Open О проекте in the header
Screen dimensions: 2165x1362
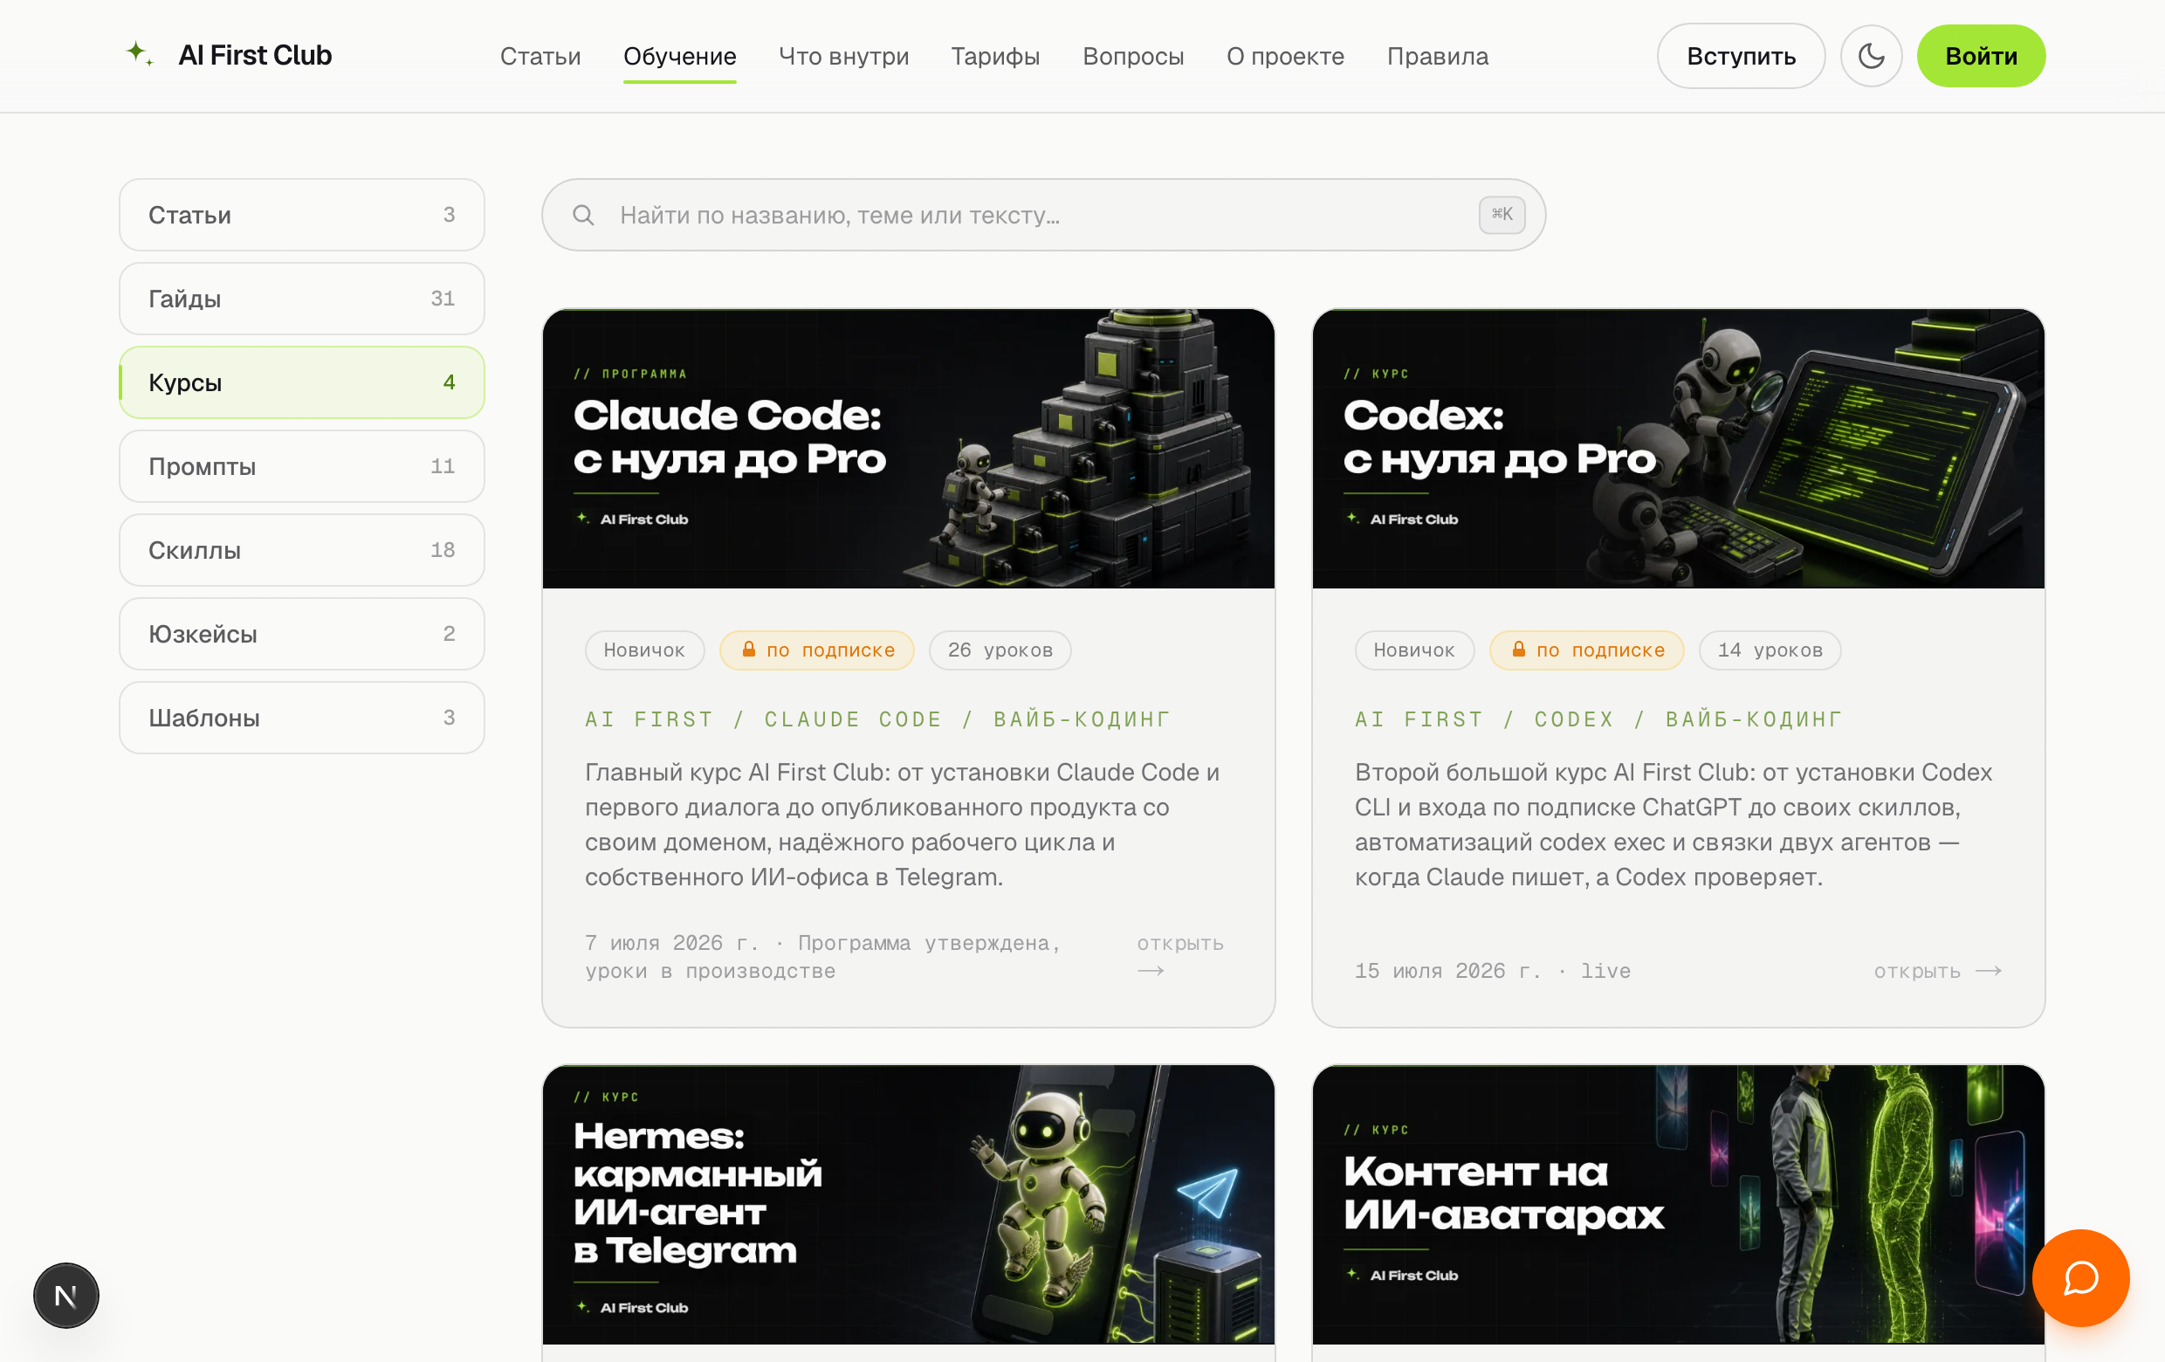coord(1285,56)
